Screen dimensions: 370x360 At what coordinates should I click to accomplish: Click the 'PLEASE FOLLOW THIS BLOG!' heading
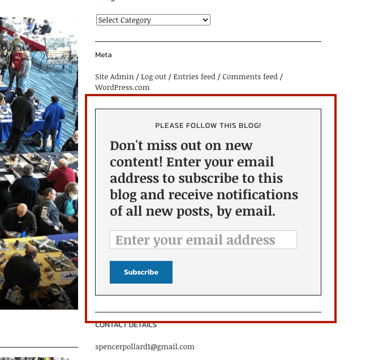tap(208, 126)
